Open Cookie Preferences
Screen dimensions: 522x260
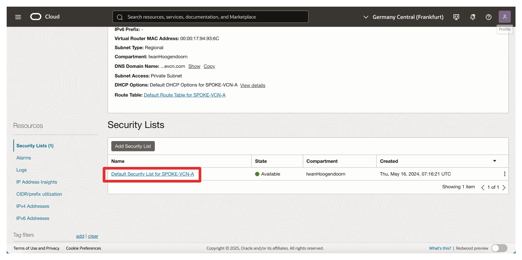pyautogui.click(x=84, y=248)
